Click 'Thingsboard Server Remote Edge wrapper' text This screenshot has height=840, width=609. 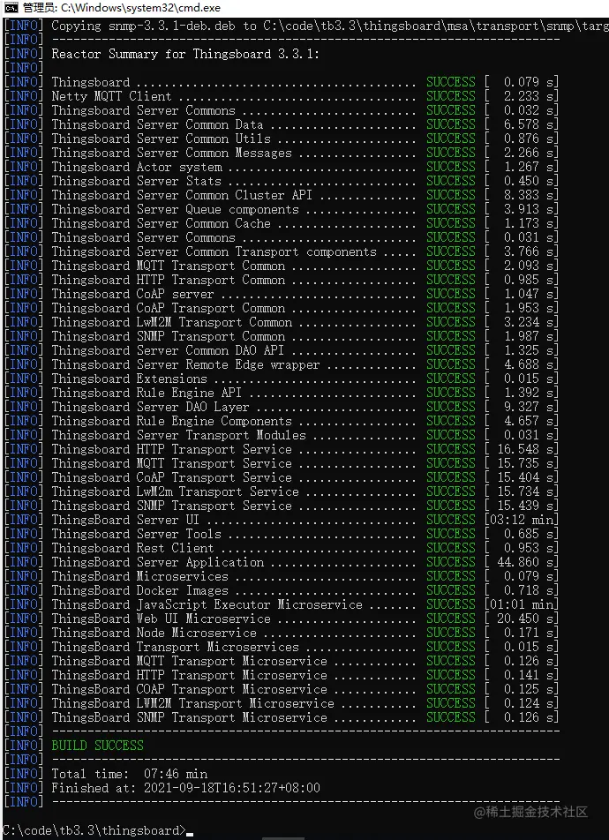[185, 364]
